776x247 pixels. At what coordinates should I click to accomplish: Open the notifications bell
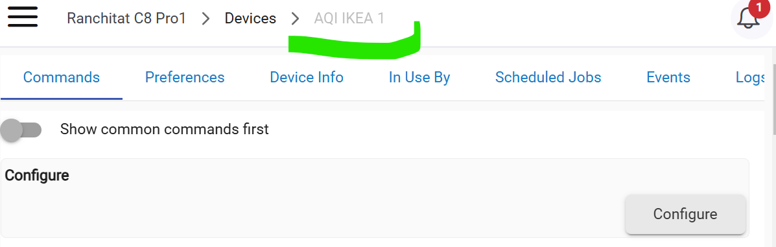click(748, 21)
